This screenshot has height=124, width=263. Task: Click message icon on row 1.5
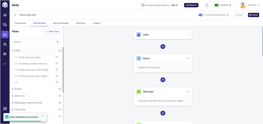[57, 82]
